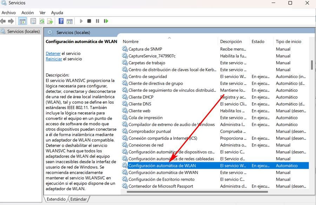Click the Reiniciar el servicio link
The image size is (316, 205).
pos(54,59)
